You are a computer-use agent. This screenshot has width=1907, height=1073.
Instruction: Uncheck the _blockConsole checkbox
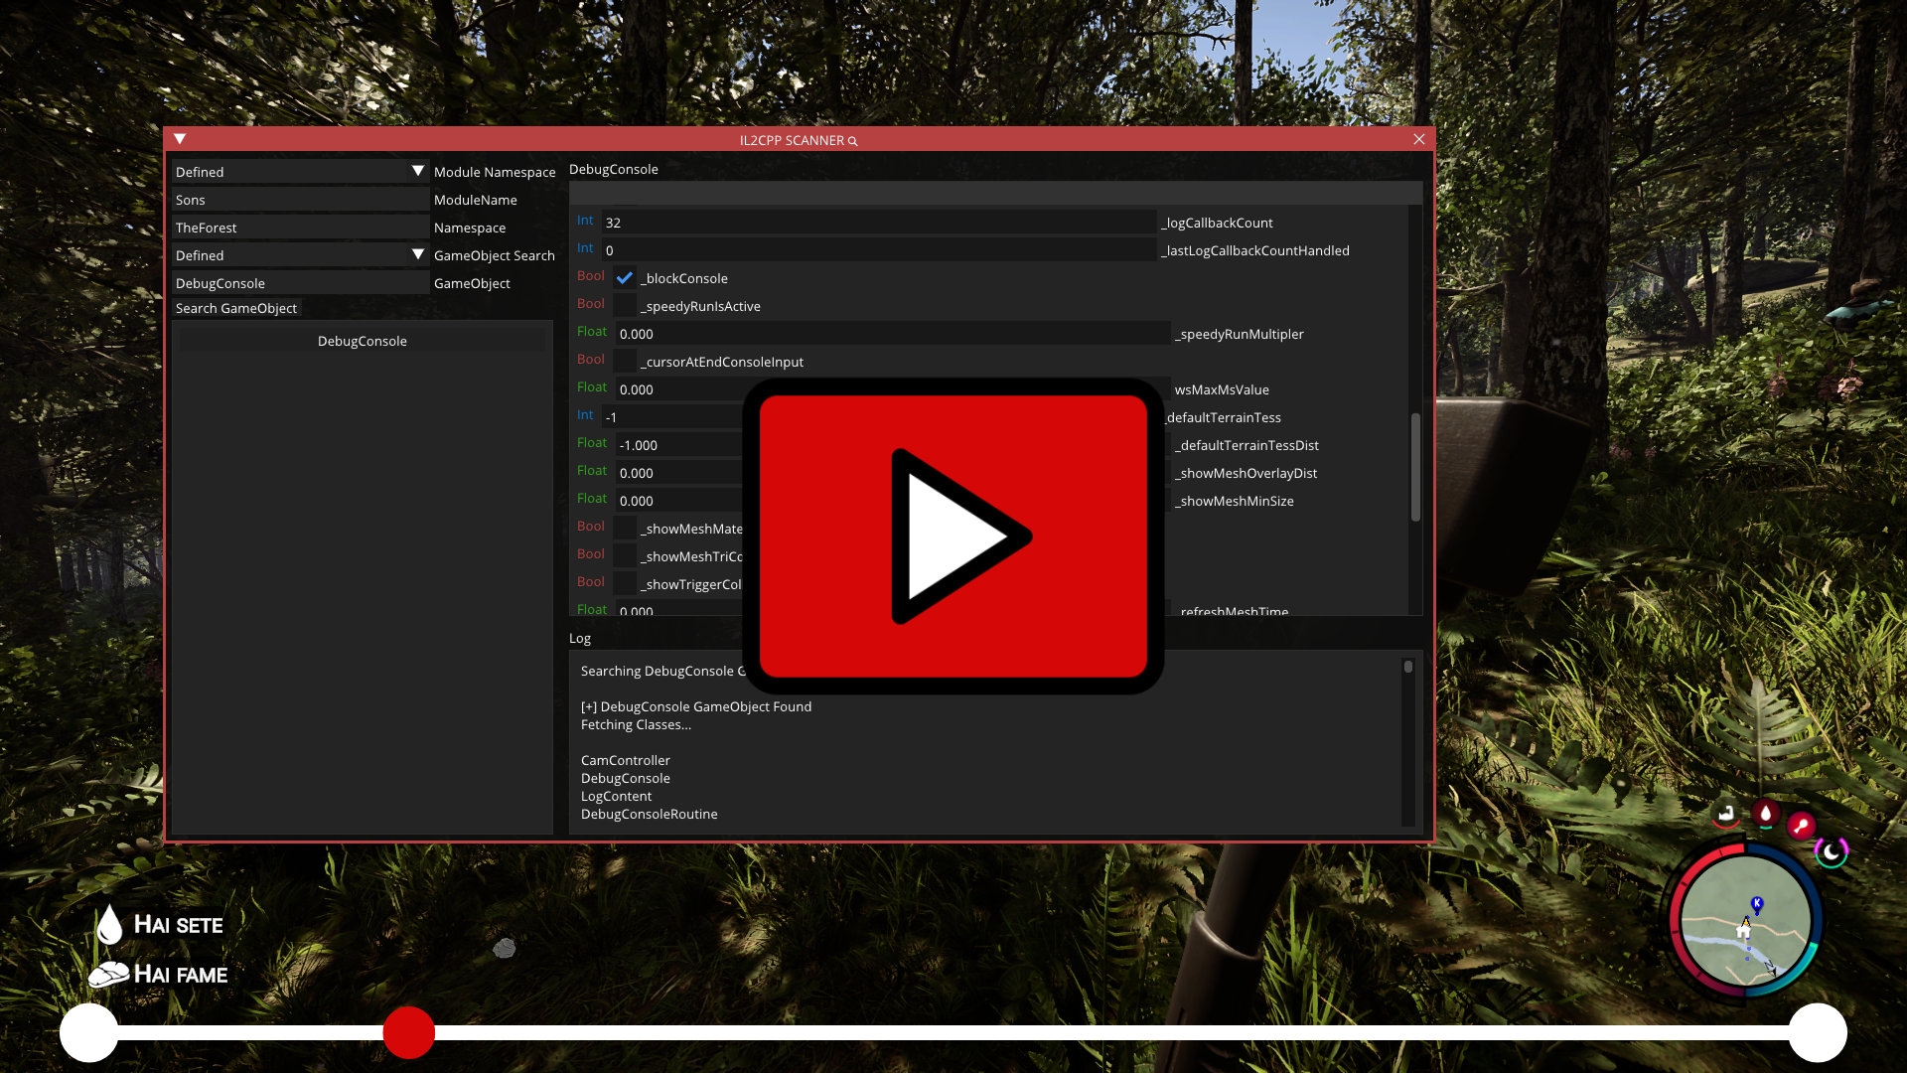pos(625,278)
